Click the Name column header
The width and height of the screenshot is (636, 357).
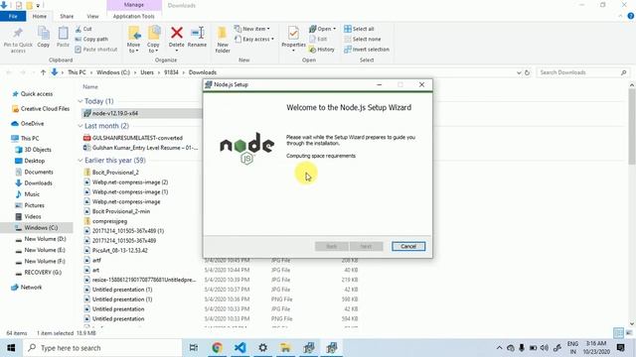pyautogui.click(x=90, y=86)
